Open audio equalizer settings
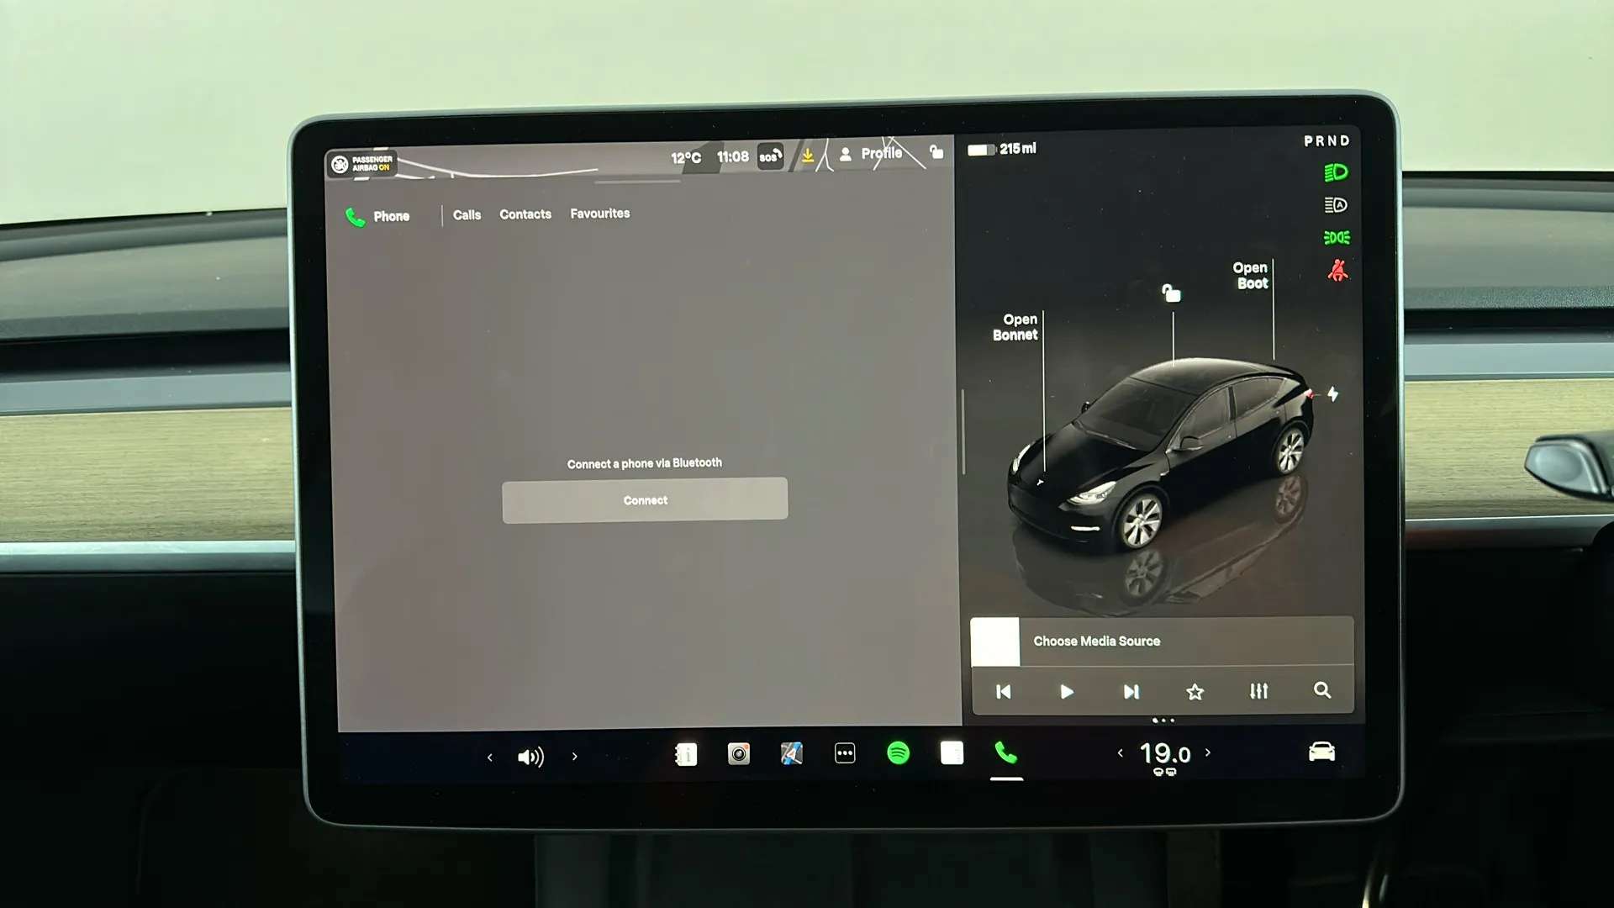 click(1258, 690)
